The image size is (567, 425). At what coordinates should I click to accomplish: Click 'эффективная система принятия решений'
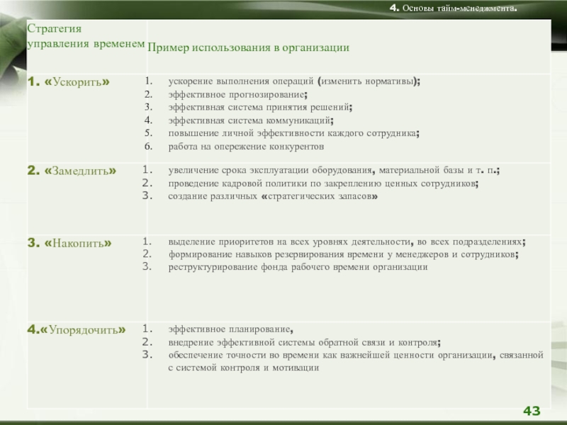click(260, 108)
